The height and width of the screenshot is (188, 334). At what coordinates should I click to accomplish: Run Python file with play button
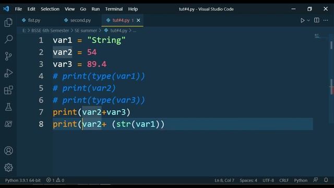302,20
